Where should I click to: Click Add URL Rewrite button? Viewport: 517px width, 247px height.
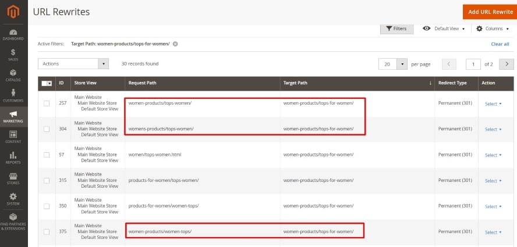(x=490, y=12)
